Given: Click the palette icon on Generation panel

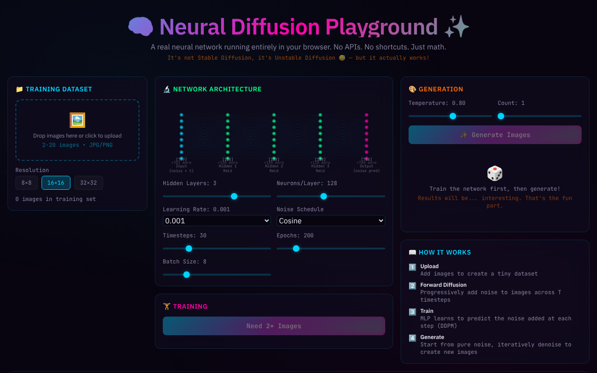Looking at the screenshot, I should (412, 89).
